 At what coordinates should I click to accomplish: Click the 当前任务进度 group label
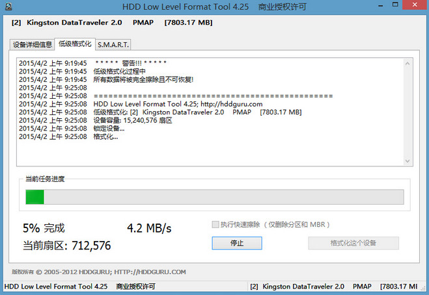click(x=45, y=179)
